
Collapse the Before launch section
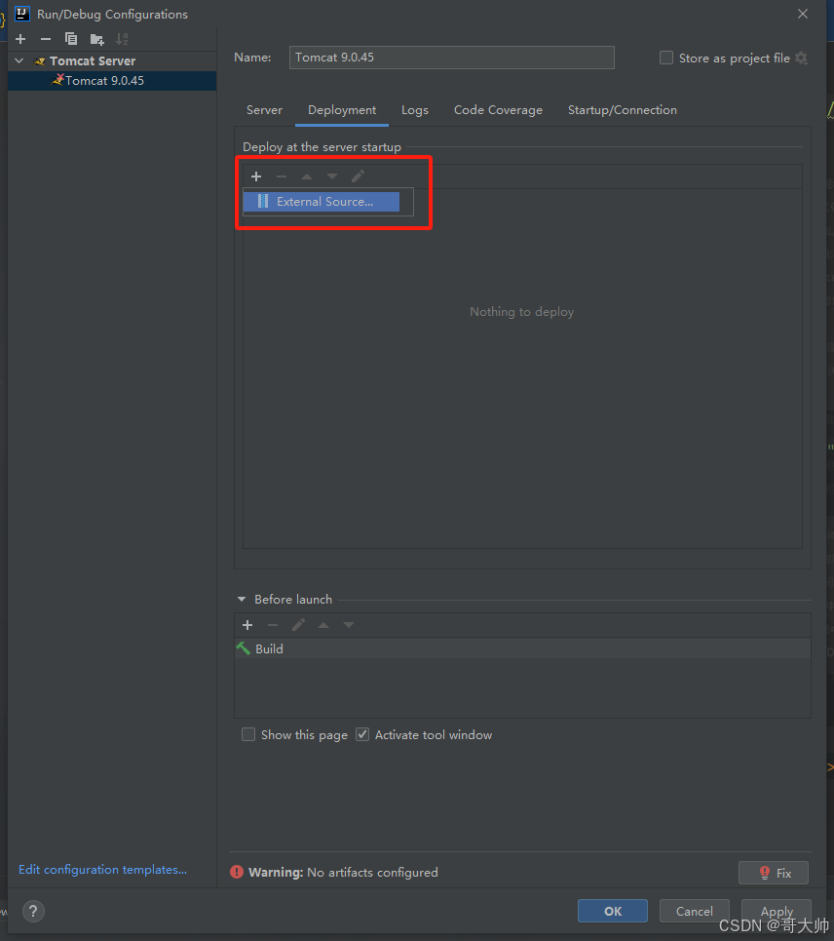pos(242,599)
